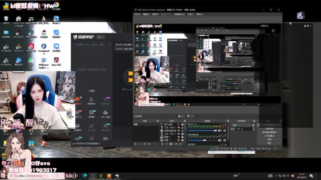This screenshot has width=321, height=180.
Task: Hide the 图像 3 source
Action: 178,140
